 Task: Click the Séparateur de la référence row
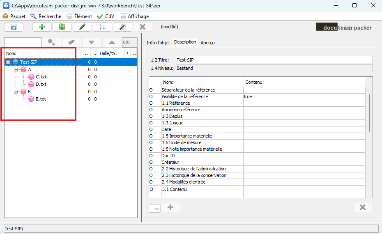tap(257, 90)
